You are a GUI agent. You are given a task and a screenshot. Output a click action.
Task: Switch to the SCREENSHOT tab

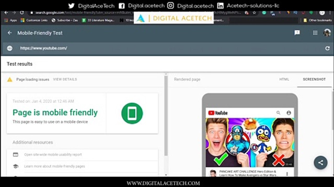tap(314, 79)
